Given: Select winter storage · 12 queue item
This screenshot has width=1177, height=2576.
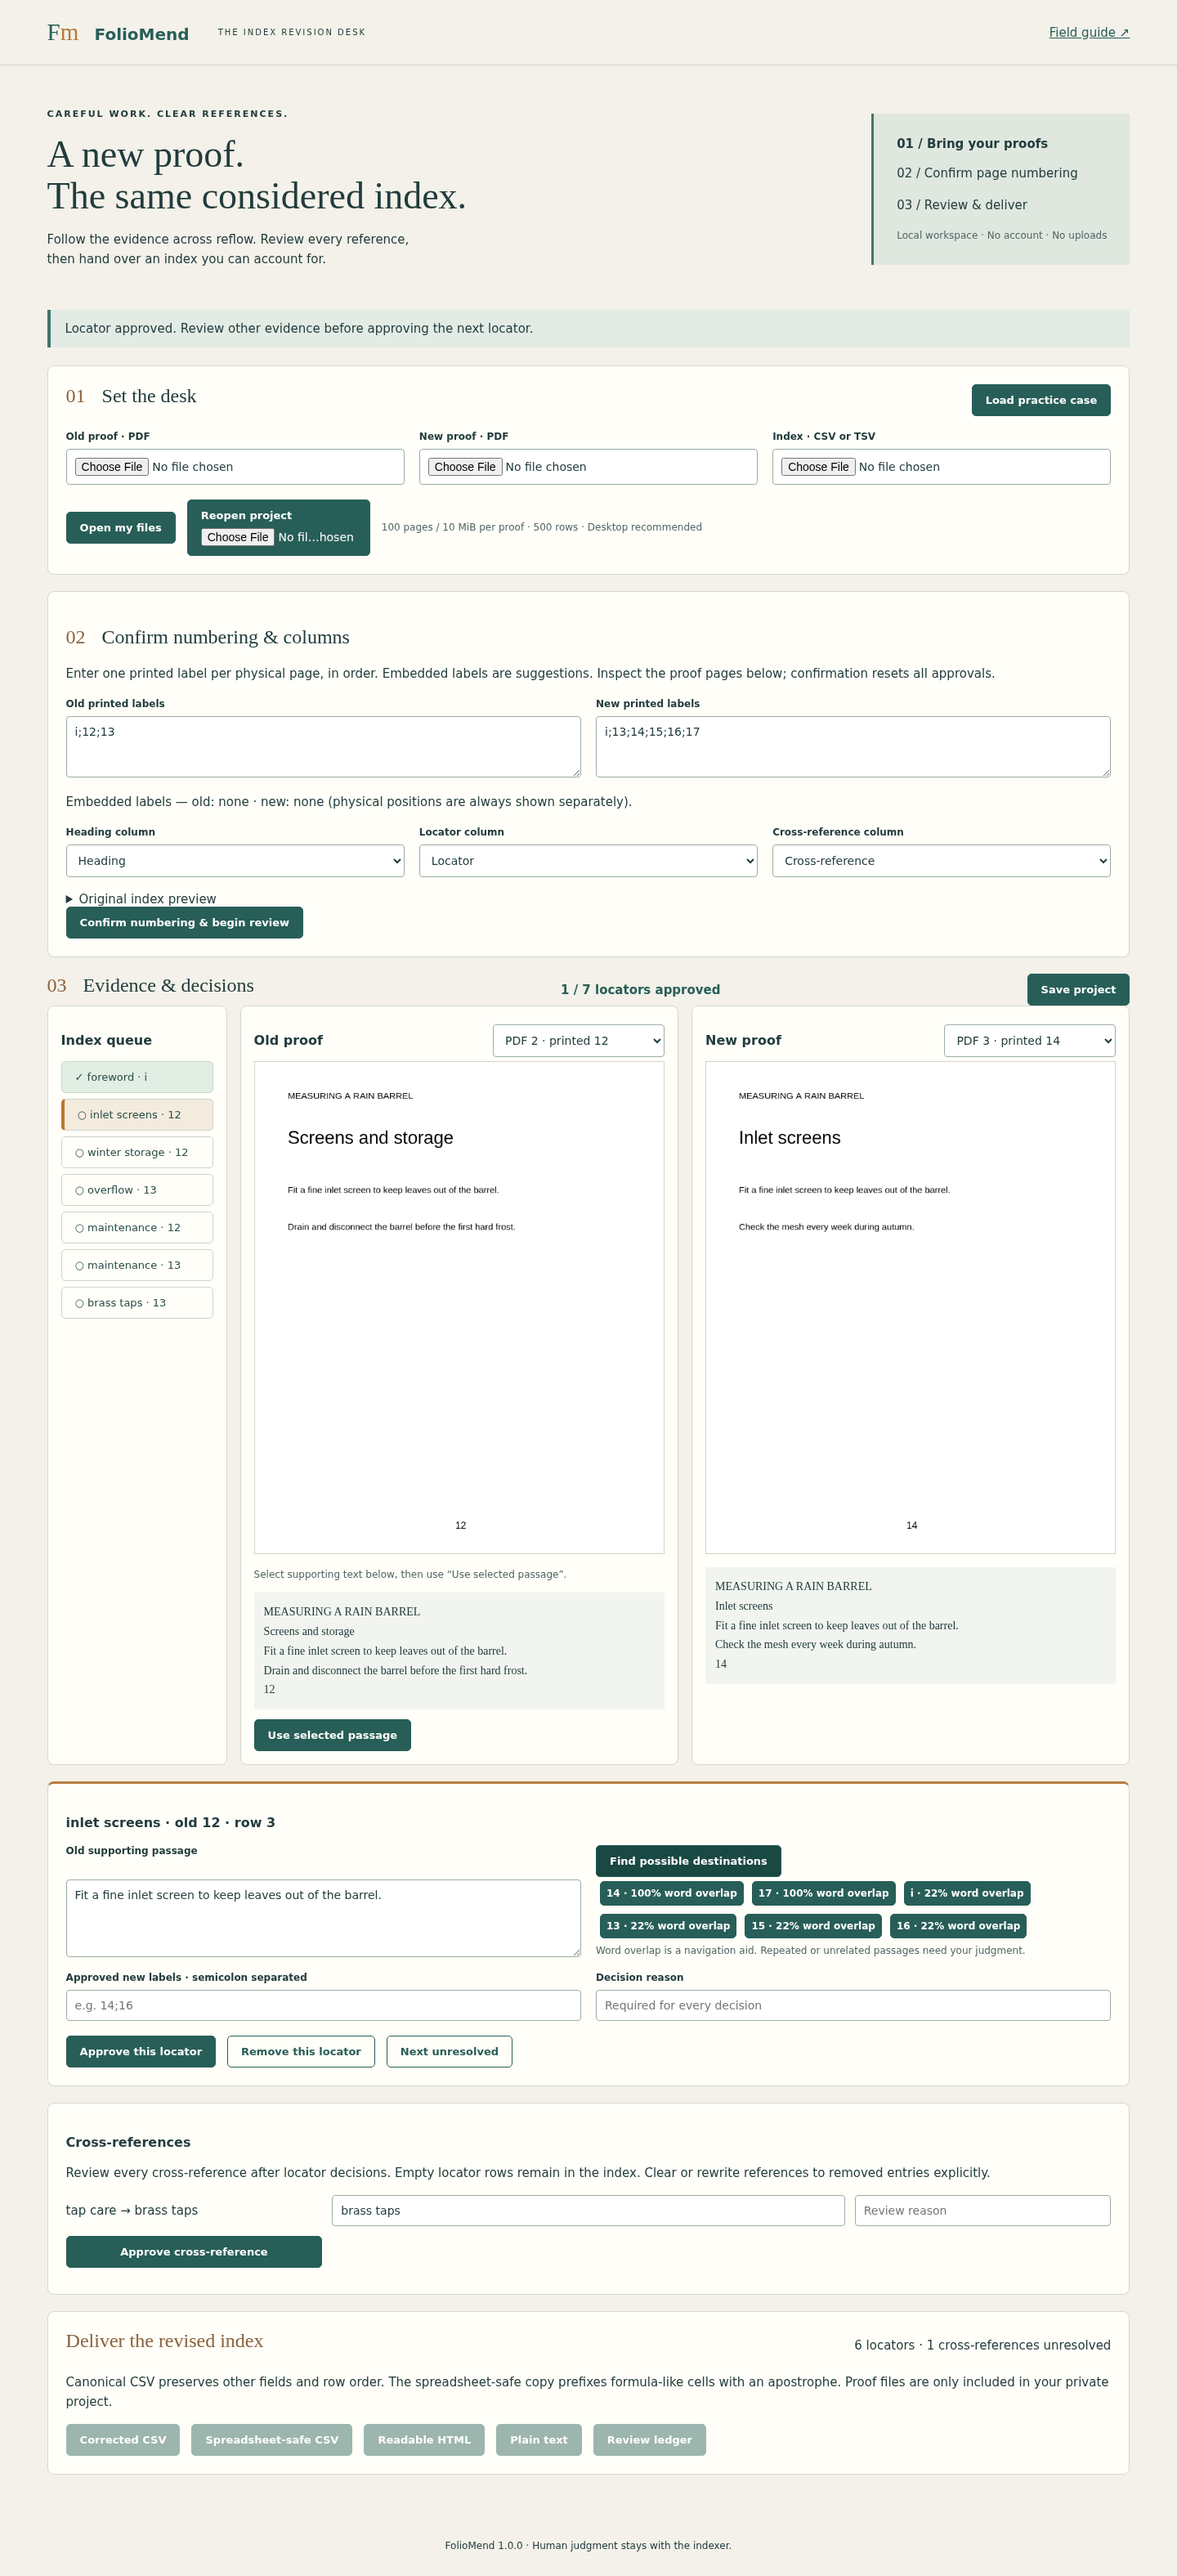Looking at the screenshot, I should (137, 1153).
